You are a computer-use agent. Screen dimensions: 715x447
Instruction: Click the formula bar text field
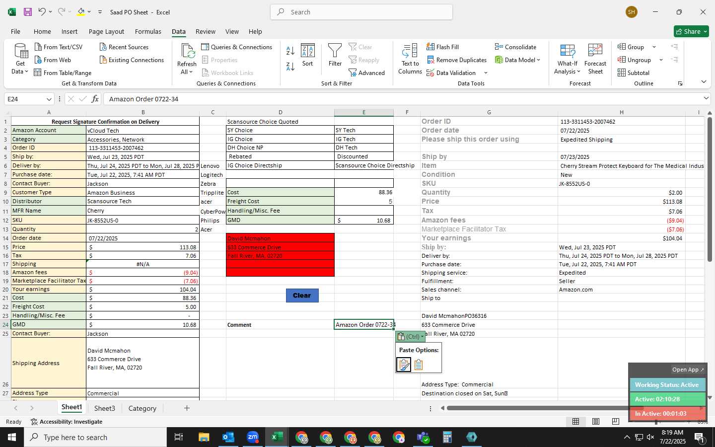point(402,99)
